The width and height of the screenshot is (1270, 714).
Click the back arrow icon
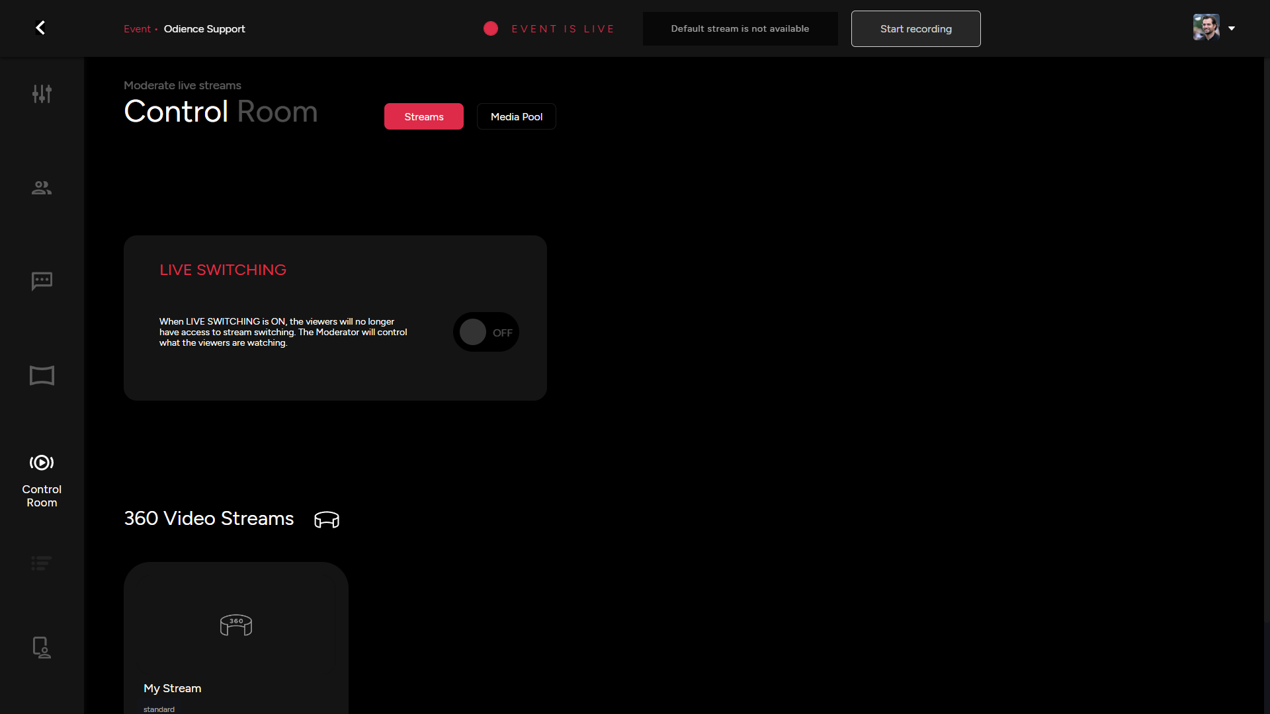[x=40, y=28]
